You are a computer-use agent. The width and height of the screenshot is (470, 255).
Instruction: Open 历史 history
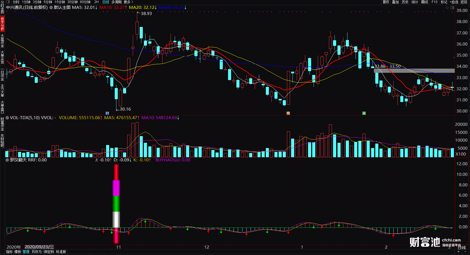405,2
